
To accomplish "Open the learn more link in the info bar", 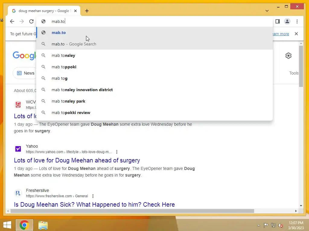I will (281, 34).
